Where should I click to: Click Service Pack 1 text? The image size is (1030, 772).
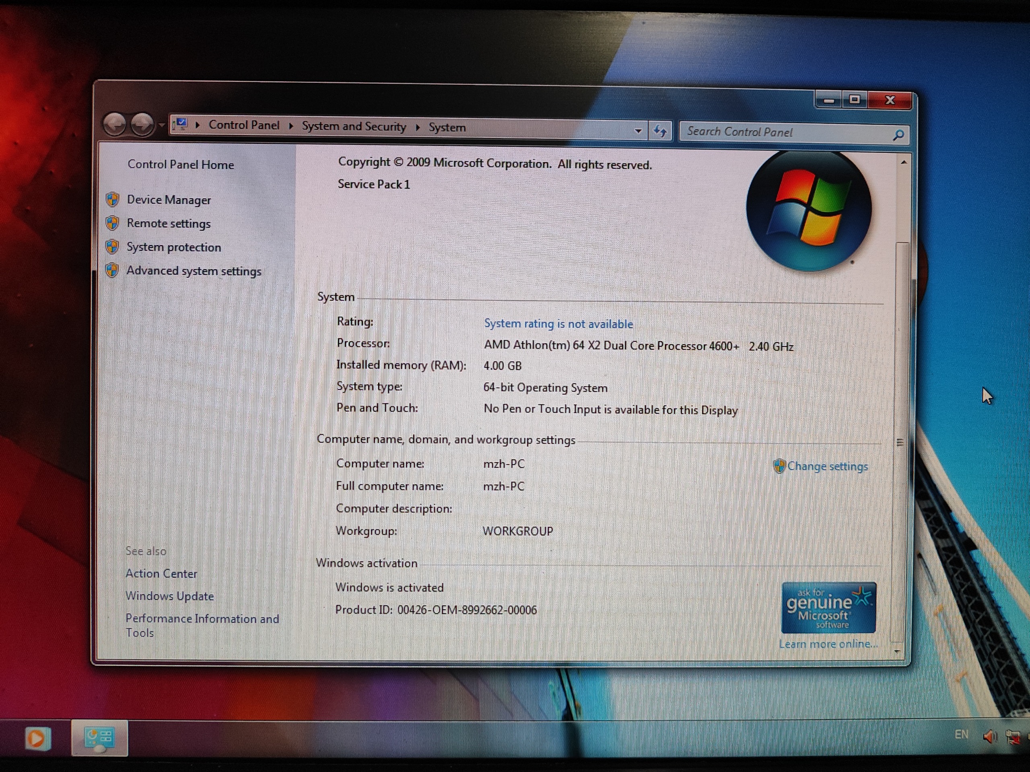374,184
